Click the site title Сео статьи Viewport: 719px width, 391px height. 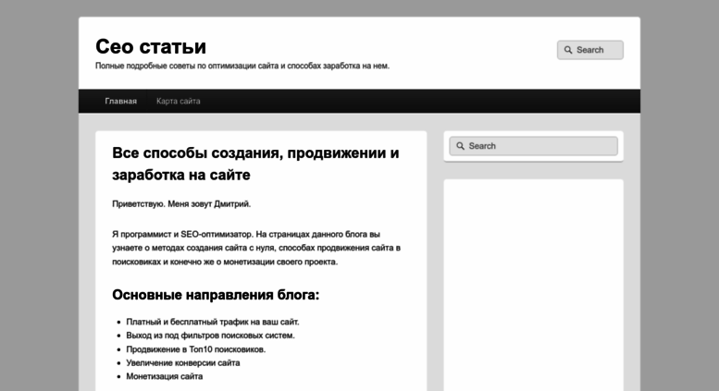point(151,47)
